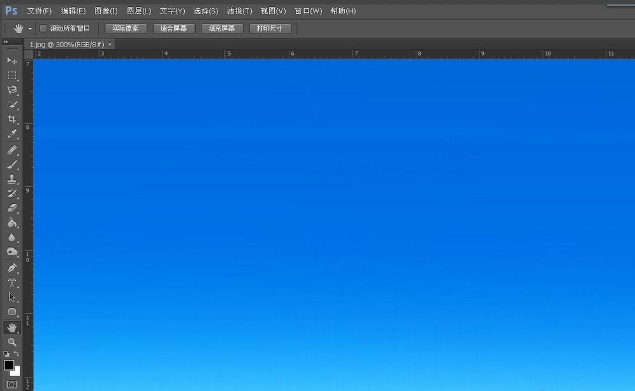The width and height of the screenshot is (635, 391).
Task: Open the white background color swatch
Action: coord(16,372)
